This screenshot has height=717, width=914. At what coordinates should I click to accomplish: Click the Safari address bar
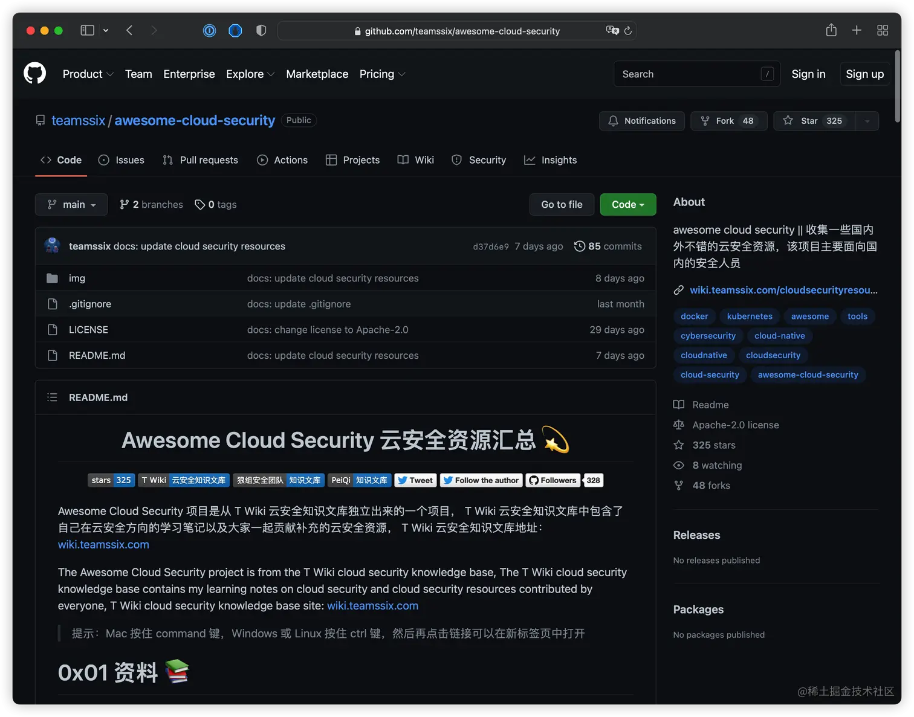pyautogui.click(x=457, y=31)
